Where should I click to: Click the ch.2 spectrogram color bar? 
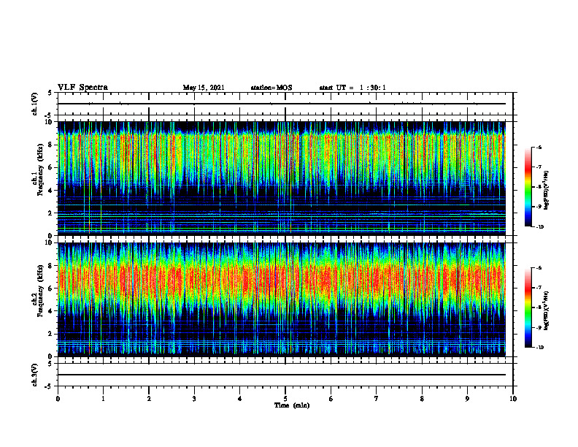click(x=528, y=307)
